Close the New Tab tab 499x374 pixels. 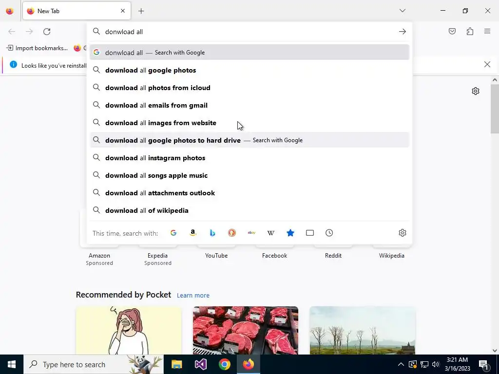[x=122, y=11]
